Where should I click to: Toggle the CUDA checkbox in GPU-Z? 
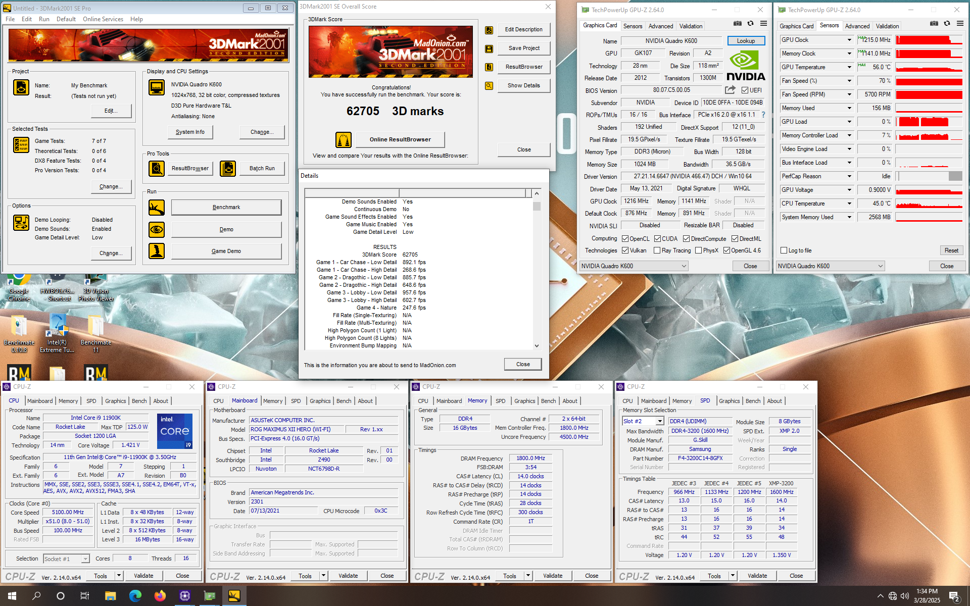[x=657, y=239]
